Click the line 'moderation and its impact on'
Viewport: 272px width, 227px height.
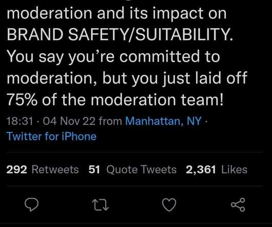(116, 13)
